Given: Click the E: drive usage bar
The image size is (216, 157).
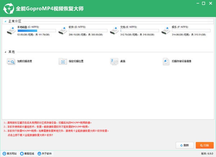Looking at the screenshot, I should coord(140,31).
